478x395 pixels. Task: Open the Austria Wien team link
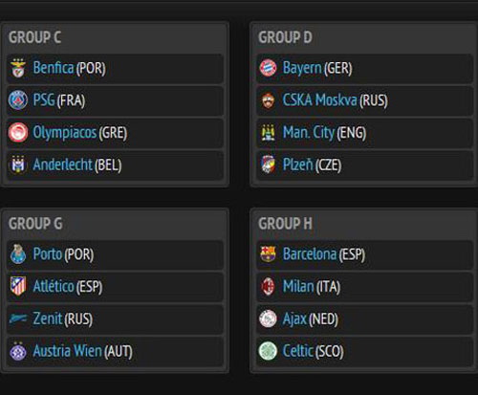coord(68,351)
